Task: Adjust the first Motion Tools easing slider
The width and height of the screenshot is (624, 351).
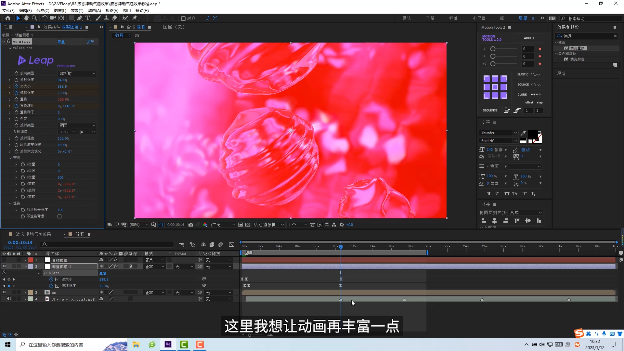Action: (493, 49)
